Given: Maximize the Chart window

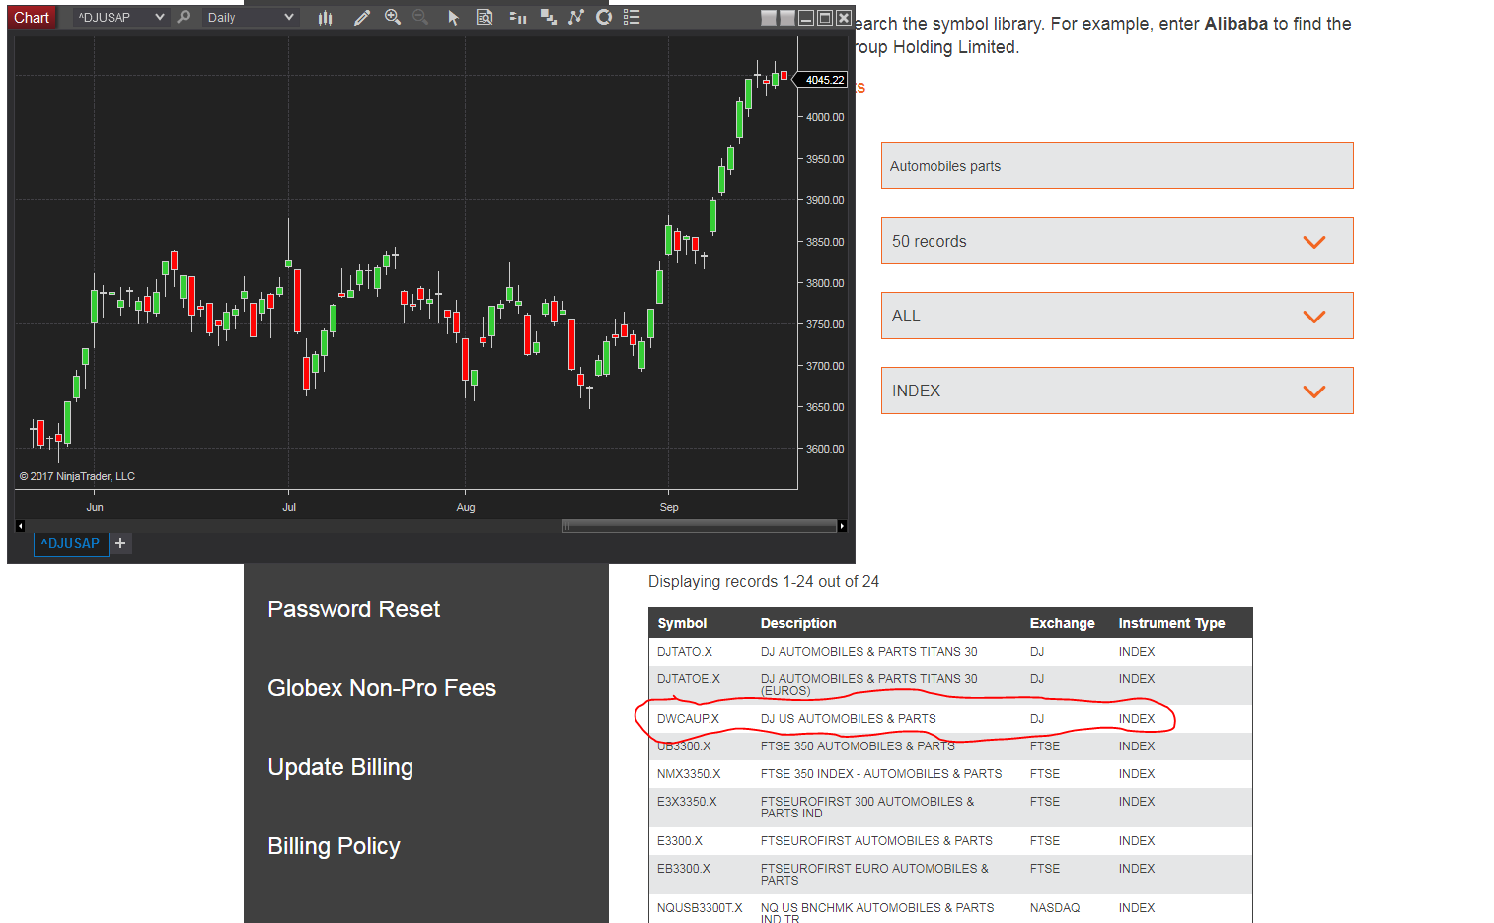Looking at the screenshot, I should coord(825,18).
